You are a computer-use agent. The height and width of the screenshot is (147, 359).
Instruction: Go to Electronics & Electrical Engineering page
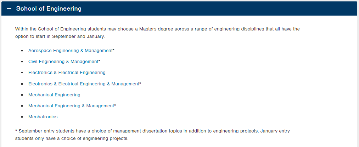click(x=67, y=73)
